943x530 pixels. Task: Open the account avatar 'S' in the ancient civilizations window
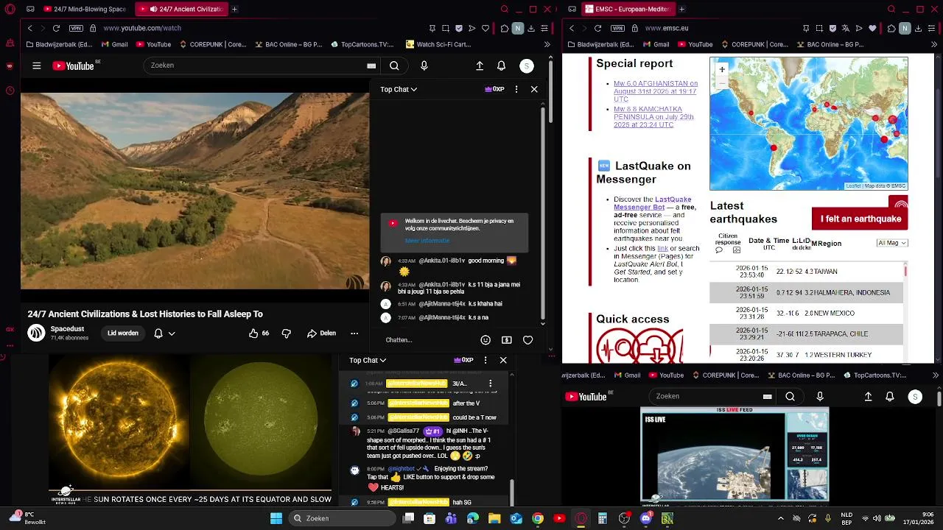click(x=526, y=66)
